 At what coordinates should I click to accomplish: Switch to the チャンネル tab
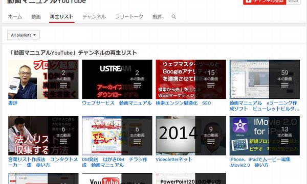[94, 17]
